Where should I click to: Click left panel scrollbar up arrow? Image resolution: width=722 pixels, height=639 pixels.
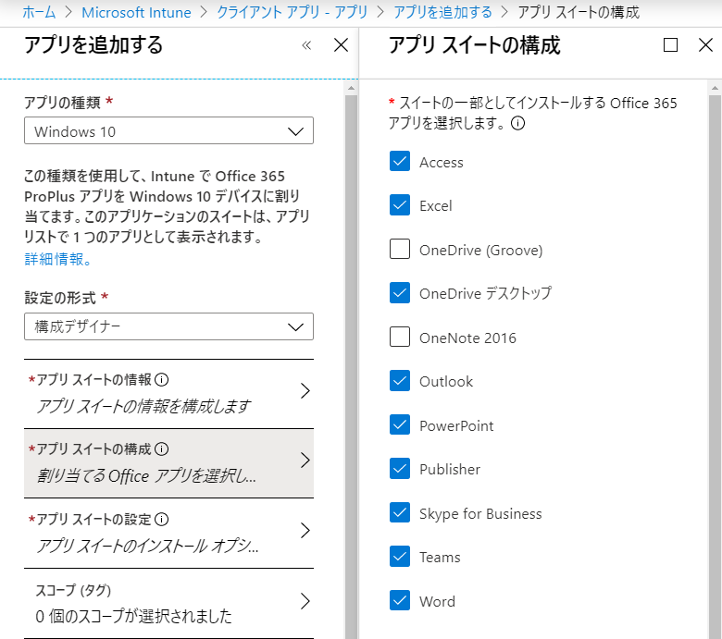coord(352,88)
